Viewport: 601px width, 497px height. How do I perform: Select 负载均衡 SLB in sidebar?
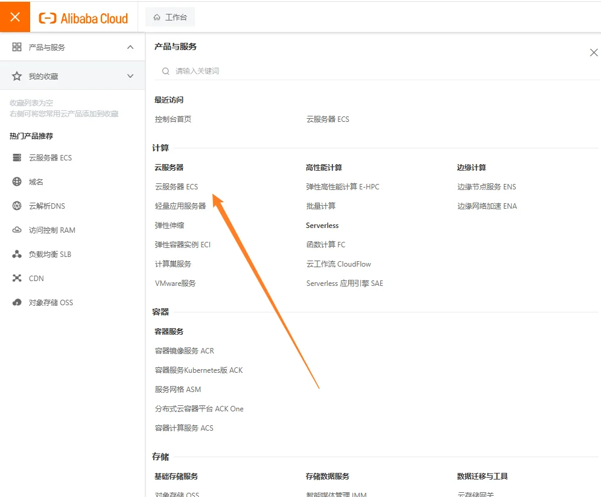pos(50,254)
